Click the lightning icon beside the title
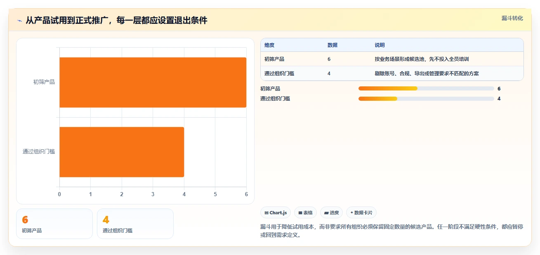Viewport: 540px width, 255px height. [x=19, y=20]
